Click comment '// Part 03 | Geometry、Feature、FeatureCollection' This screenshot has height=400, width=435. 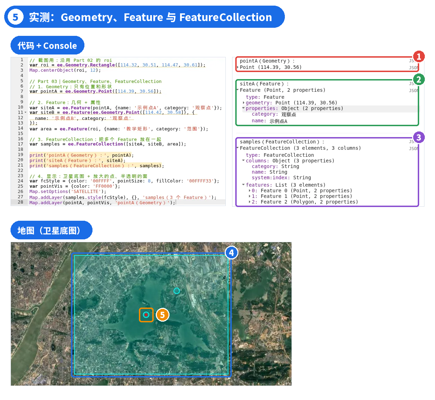[96, 82]
